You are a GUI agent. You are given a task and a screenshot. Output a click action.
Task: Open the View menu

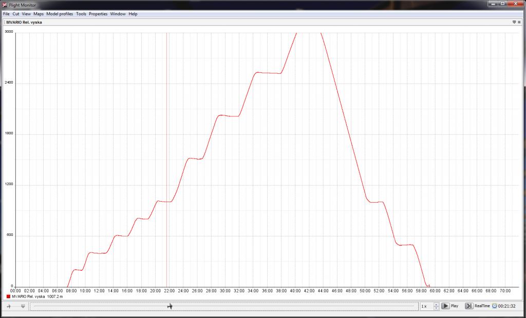click(x=26, y=14)
